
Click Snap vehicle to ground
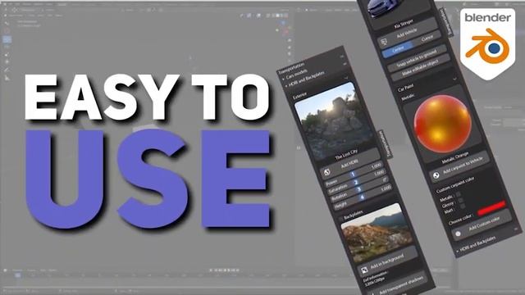417,57
